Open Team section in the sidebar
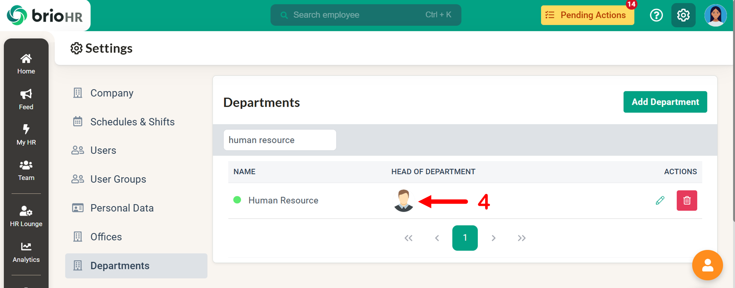This screenshot has width=735, height=288. (x=26, y=171)
